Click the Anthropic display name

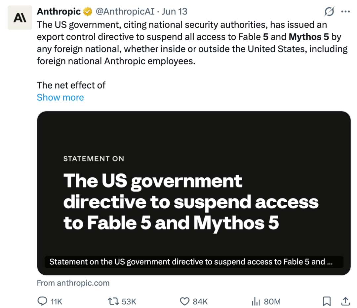coord(59,11)
